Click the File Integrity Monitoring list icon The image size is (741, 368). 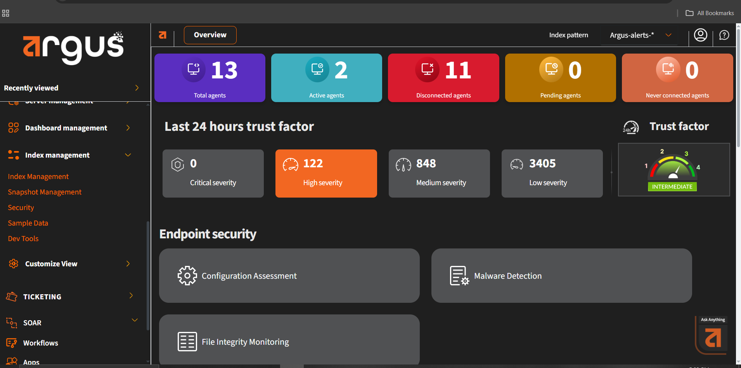tap(187, 342)
